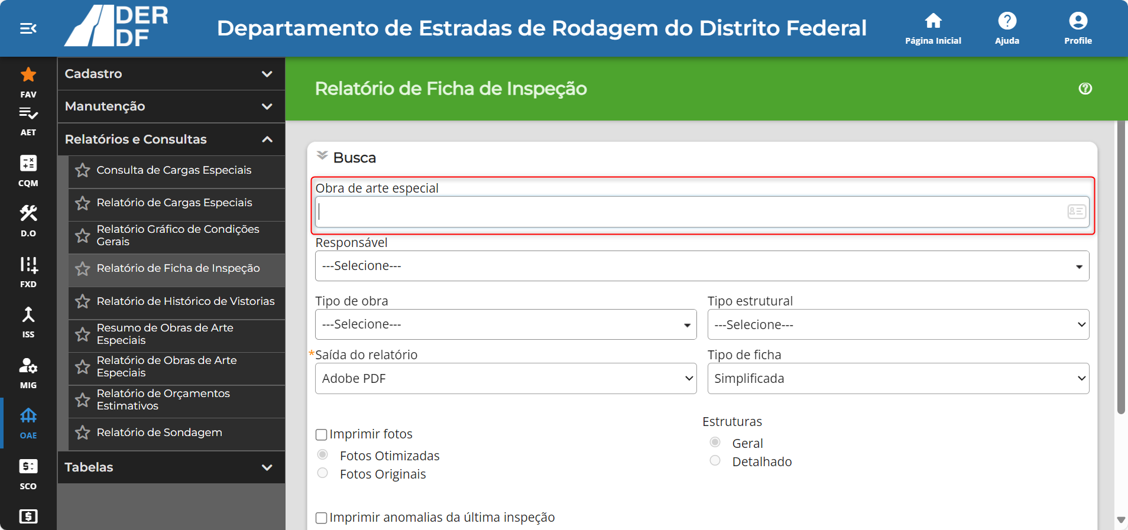
Task: Favorite Relatório de Sondagem with its star
Action: [83, 433]
